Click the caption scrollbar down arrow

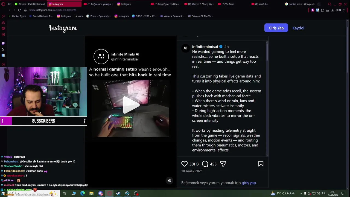[x=267, y=155]
